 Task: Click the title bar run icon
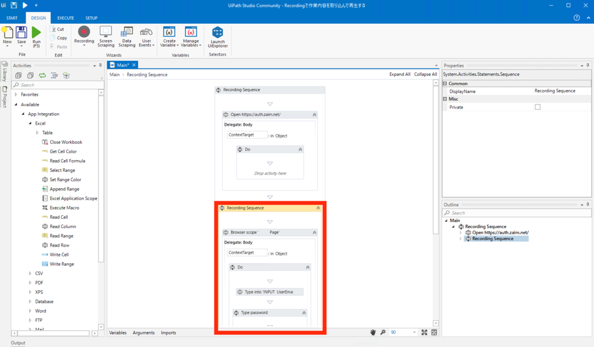coord(25,5)
